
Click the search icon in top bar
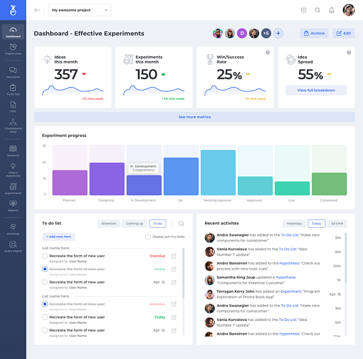click(318, 10)
